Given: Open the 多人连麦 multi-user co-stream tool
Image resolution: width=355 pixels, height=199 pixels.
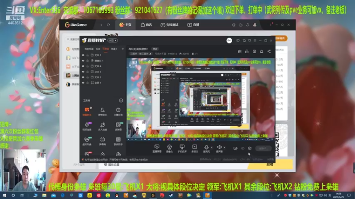Looking at the screenshot, I should pyautogui.click(x=103, y=126).
